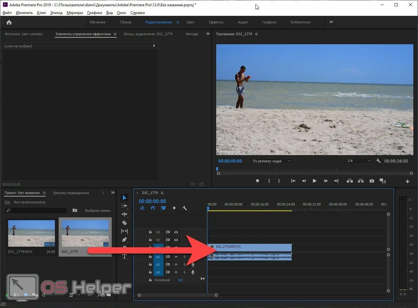Open the zoom level 'По размеру кадра' dropdown
Image resolution: width=418 pixels, height=308 pixels.
271,161
